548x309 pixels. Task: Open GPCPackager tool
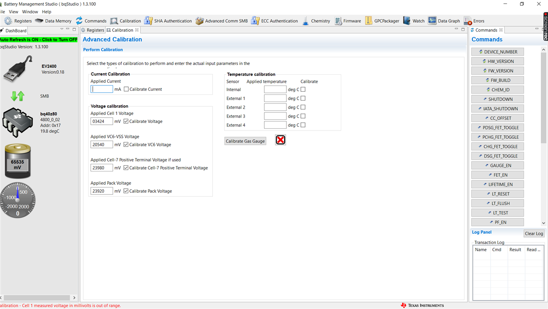click(382, 21)
